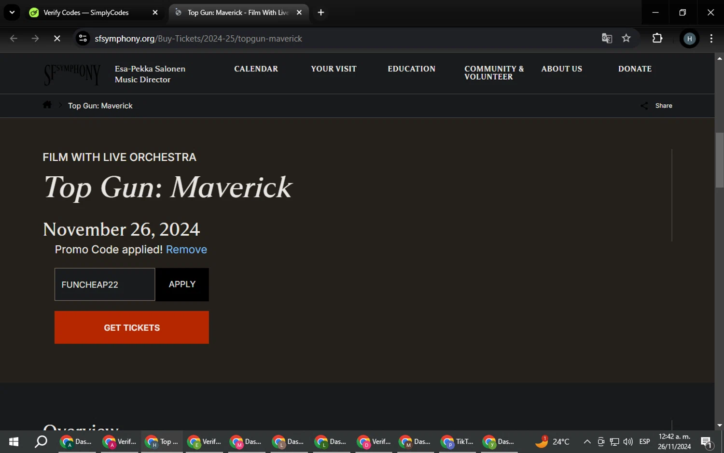Bookmark this page with the star icon
This screenshot has height=453, width=724.
click(x=626, y=38)
